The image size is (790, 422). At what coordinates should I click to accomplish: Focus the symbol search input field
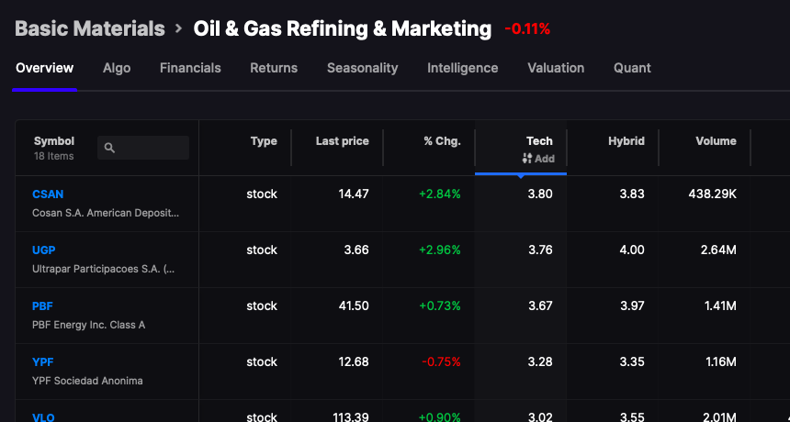coord(143,148)
